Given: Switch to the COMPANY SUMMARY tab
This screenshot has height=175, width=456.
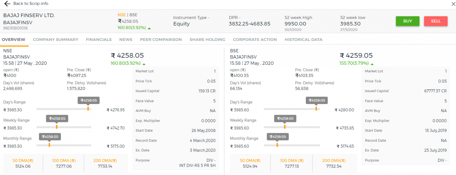Looking at the screenshot, I should point(56,39).
